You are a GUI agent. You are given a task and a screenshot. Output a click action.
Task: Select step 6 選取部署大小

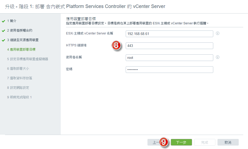click(x=18, y=68)
